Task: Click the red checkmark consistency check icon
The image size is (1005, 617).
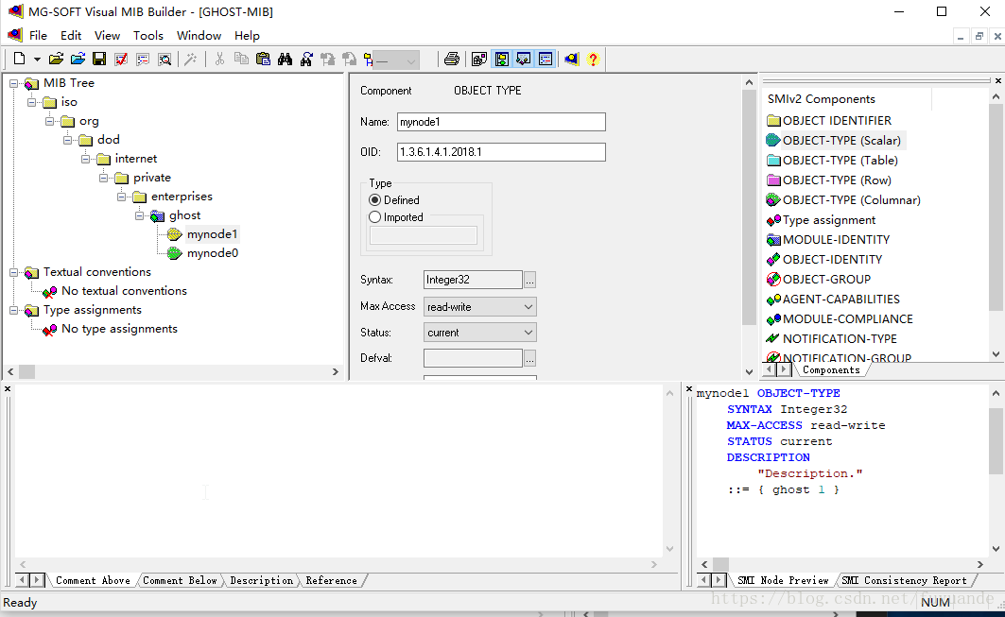Action: [x=120, y=59]
